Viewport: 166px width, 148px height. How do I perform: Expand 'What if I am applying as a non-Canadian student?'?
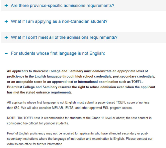59,21
